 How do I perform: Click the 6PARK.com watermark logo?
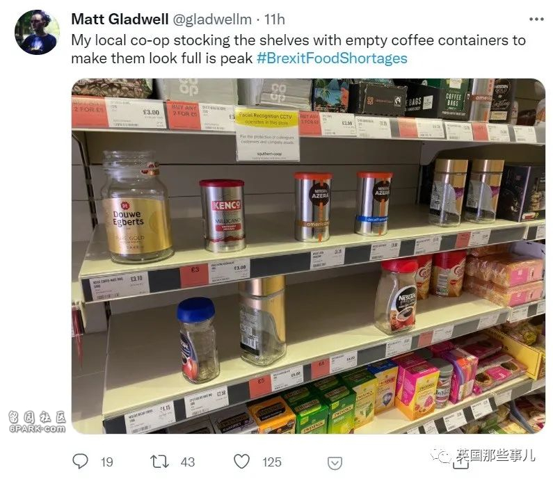38,422
